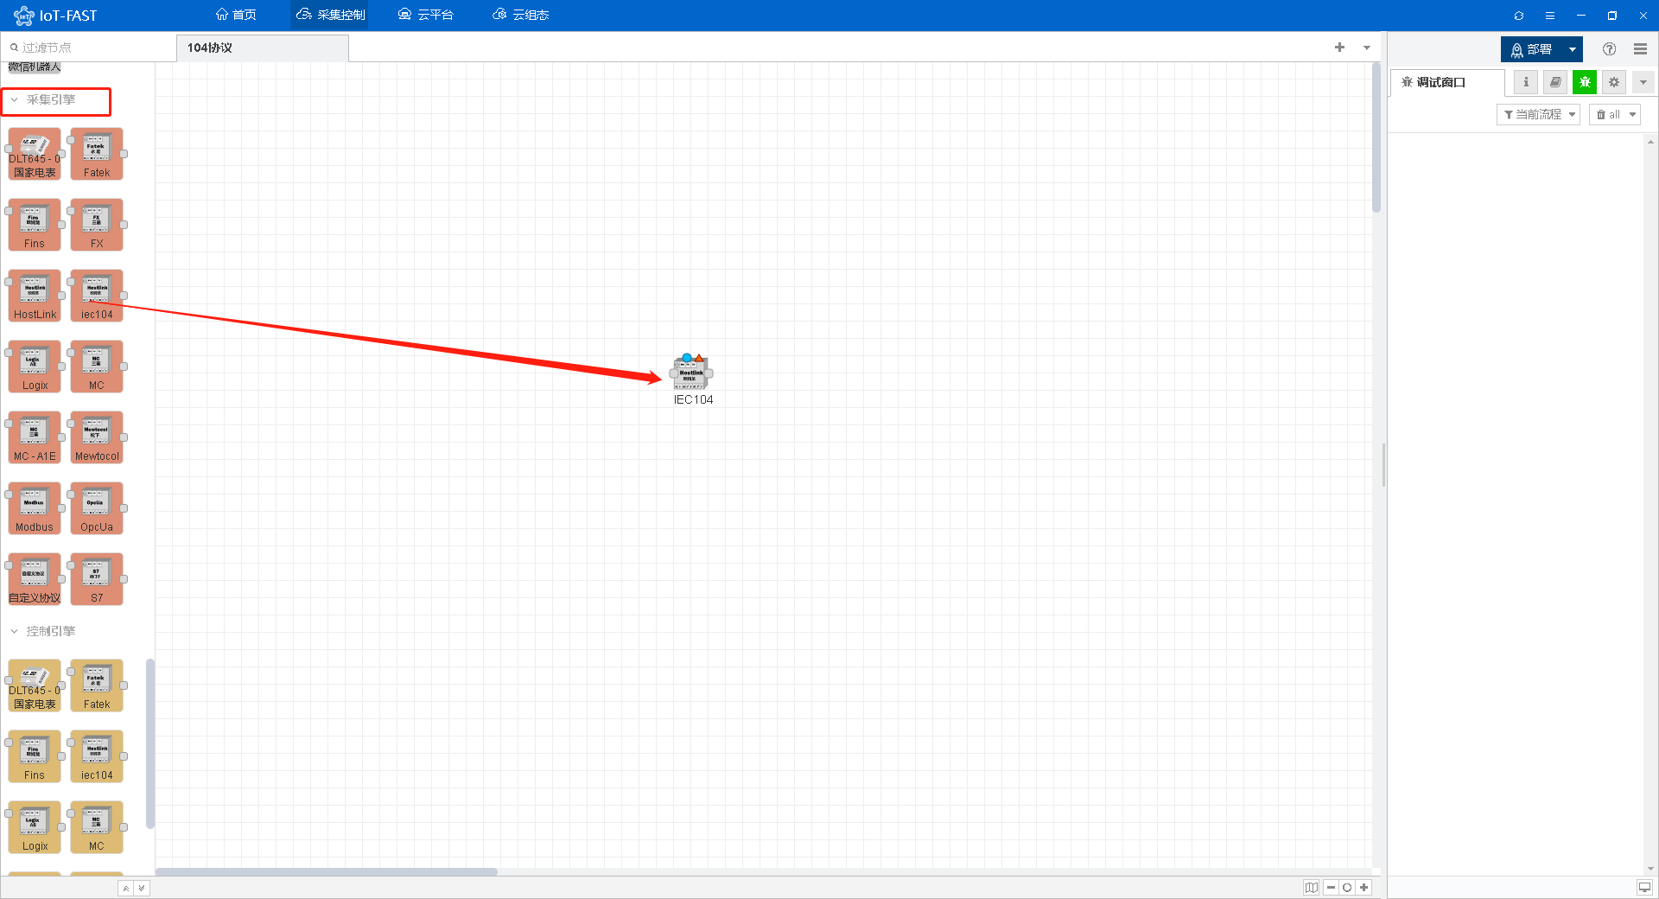Select the MC node under 采集引擎

point(97,367)
